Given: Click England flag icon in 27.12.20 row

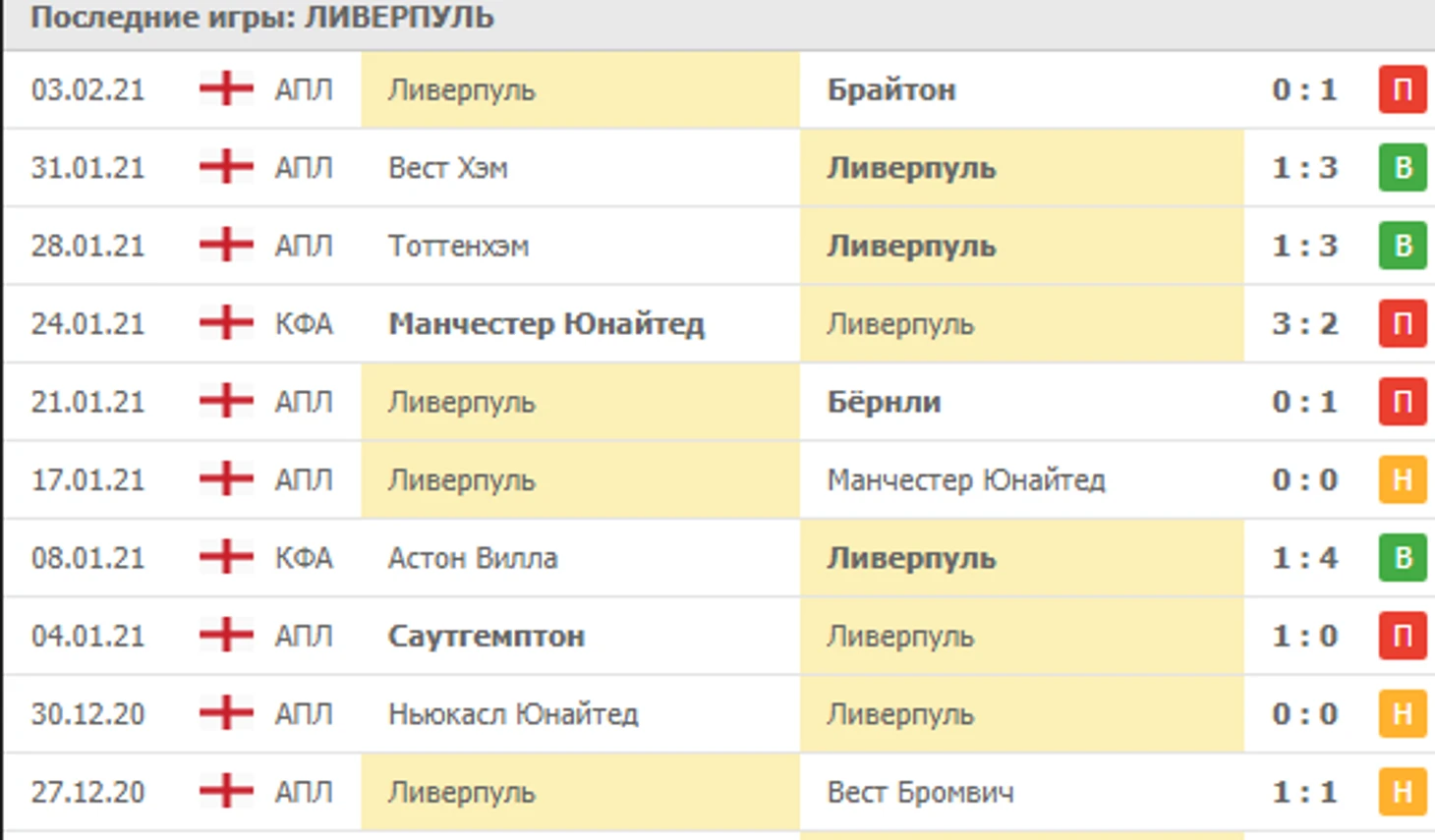Looking at the screenshot, I should (226, 791).
